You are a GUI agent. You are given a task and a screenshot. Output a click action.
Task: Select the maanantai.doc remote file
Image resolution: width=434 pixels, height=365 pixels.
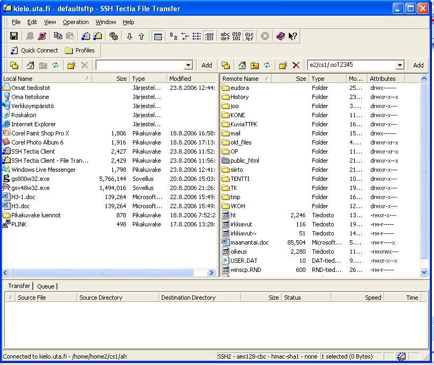pos(245,242)
